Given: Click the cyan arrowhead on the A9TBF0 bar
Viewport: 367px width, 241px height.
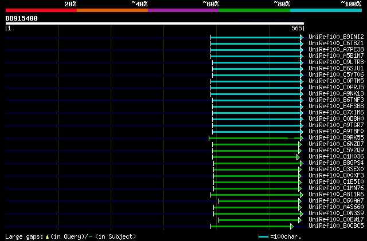Looking at the screenshot, I should click(302, 132).
